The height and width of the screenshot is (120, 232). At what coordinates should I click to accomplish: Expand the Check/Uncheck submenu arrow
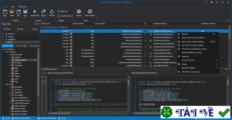[217, 60]
